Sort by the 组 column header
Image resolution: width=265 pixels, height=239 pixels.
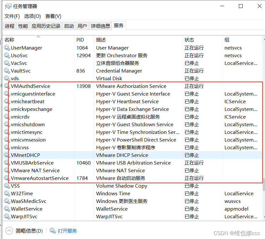[x=242, y=40]
